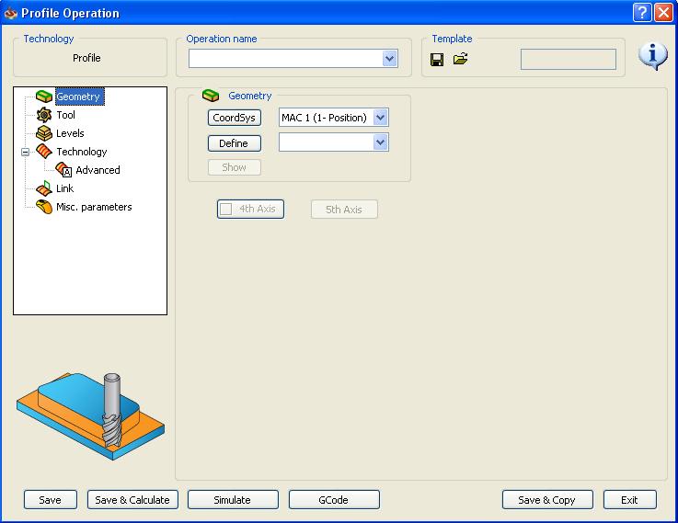
Task: Click the 5th Axis button
Action: click(x=344, y=210)
